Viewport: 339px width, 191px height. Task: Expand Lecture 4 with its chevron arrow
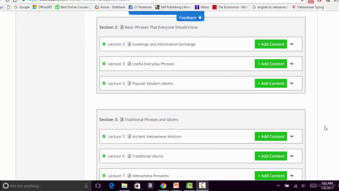click(x=292, y=83)
